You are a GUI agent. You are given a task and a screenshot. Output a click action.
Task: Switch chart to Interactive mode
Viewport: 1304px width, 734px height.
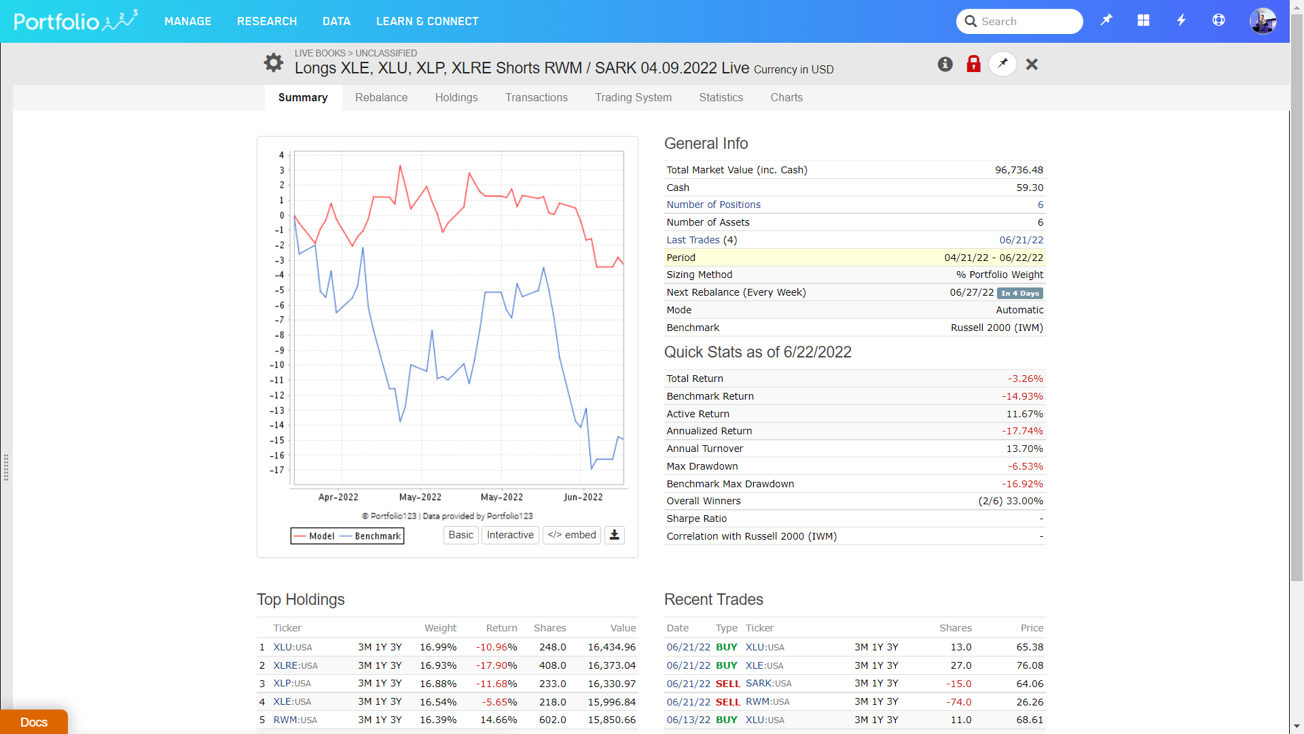click(x=510, y=535)
